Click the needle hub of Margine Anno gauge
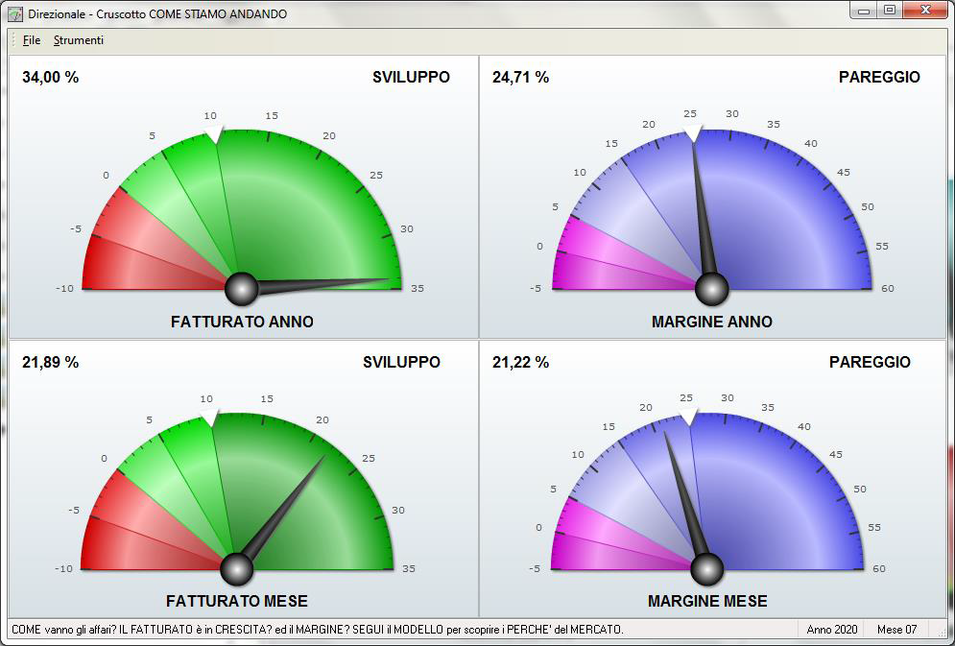 [x=712, y=289]
